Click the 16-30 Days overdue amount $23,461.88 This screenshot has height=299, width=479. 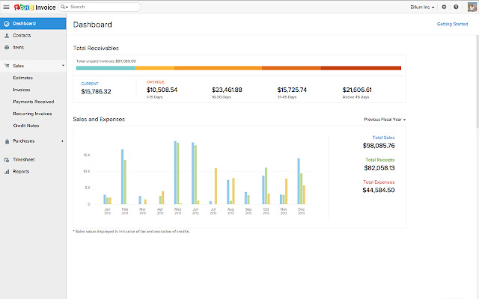click(x=227, y=90)
